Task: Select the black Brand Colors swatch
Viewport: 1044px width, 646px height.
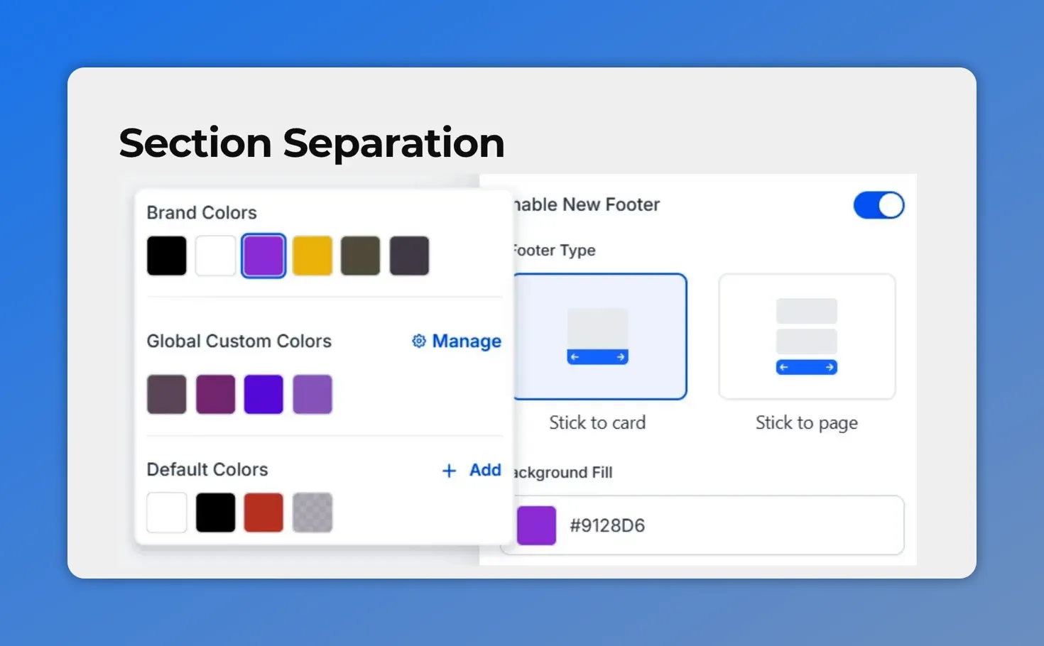Action: tap(166, 256)
